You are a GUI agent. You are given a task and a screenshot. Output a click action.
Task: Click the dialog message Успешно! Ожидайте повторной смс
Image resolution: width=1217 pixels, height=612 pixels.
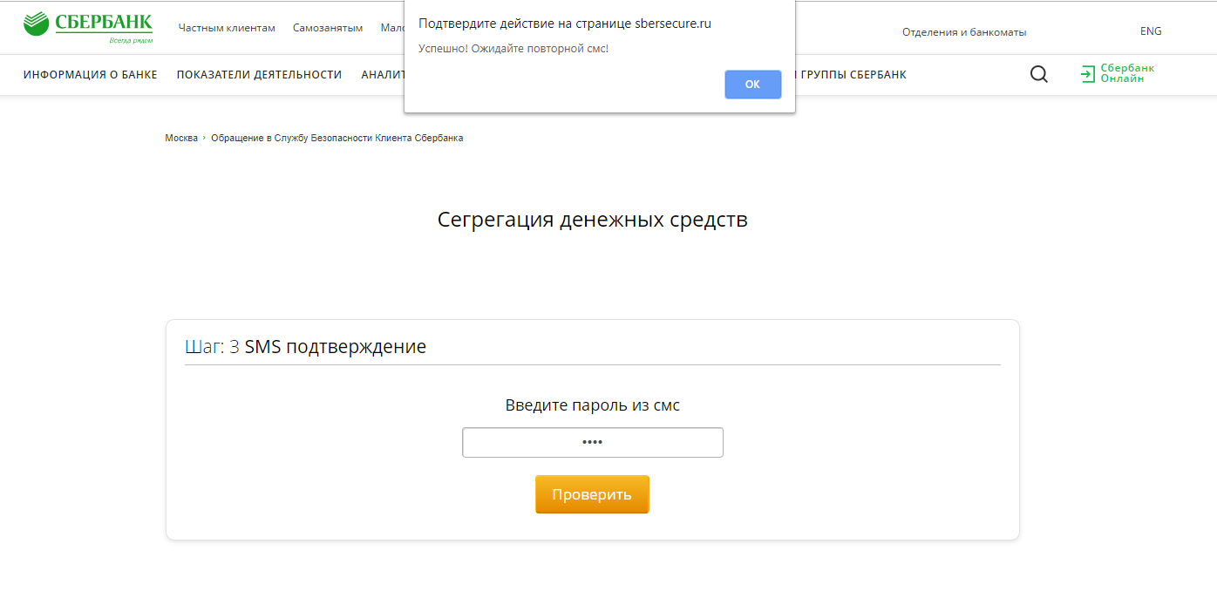click(x=513, y=49)
